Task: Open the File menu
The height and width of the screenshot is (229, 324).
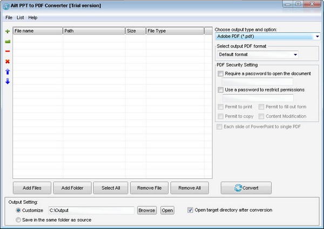Action: (x=9, y=18)
